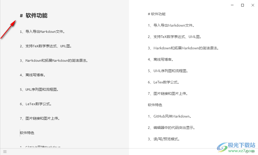Click preview line '7、图片链接和图片上传。'
Screen dimensions: 258x155
(168, 94)
